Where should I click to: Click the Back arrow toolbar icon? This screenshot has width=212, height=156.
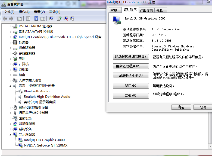[x=5, y=19]
